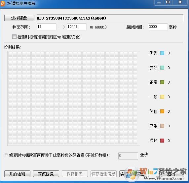Click the 欠佳 orange color swatch
Screen dimensions: 189x183
click(x=162, y=111)
